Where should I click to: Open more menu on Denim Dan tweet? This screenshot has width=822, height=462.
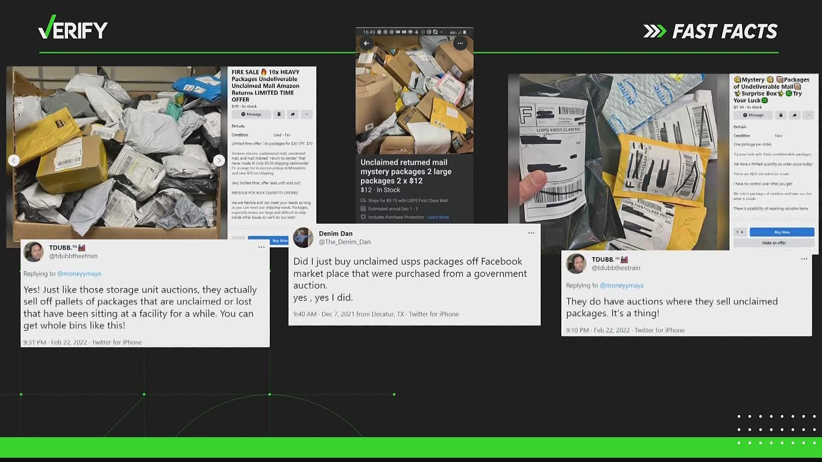[531, 233]
